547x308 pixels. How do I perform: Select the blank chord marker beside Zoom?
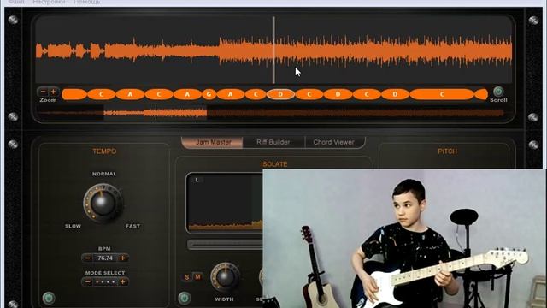point(74,94)
